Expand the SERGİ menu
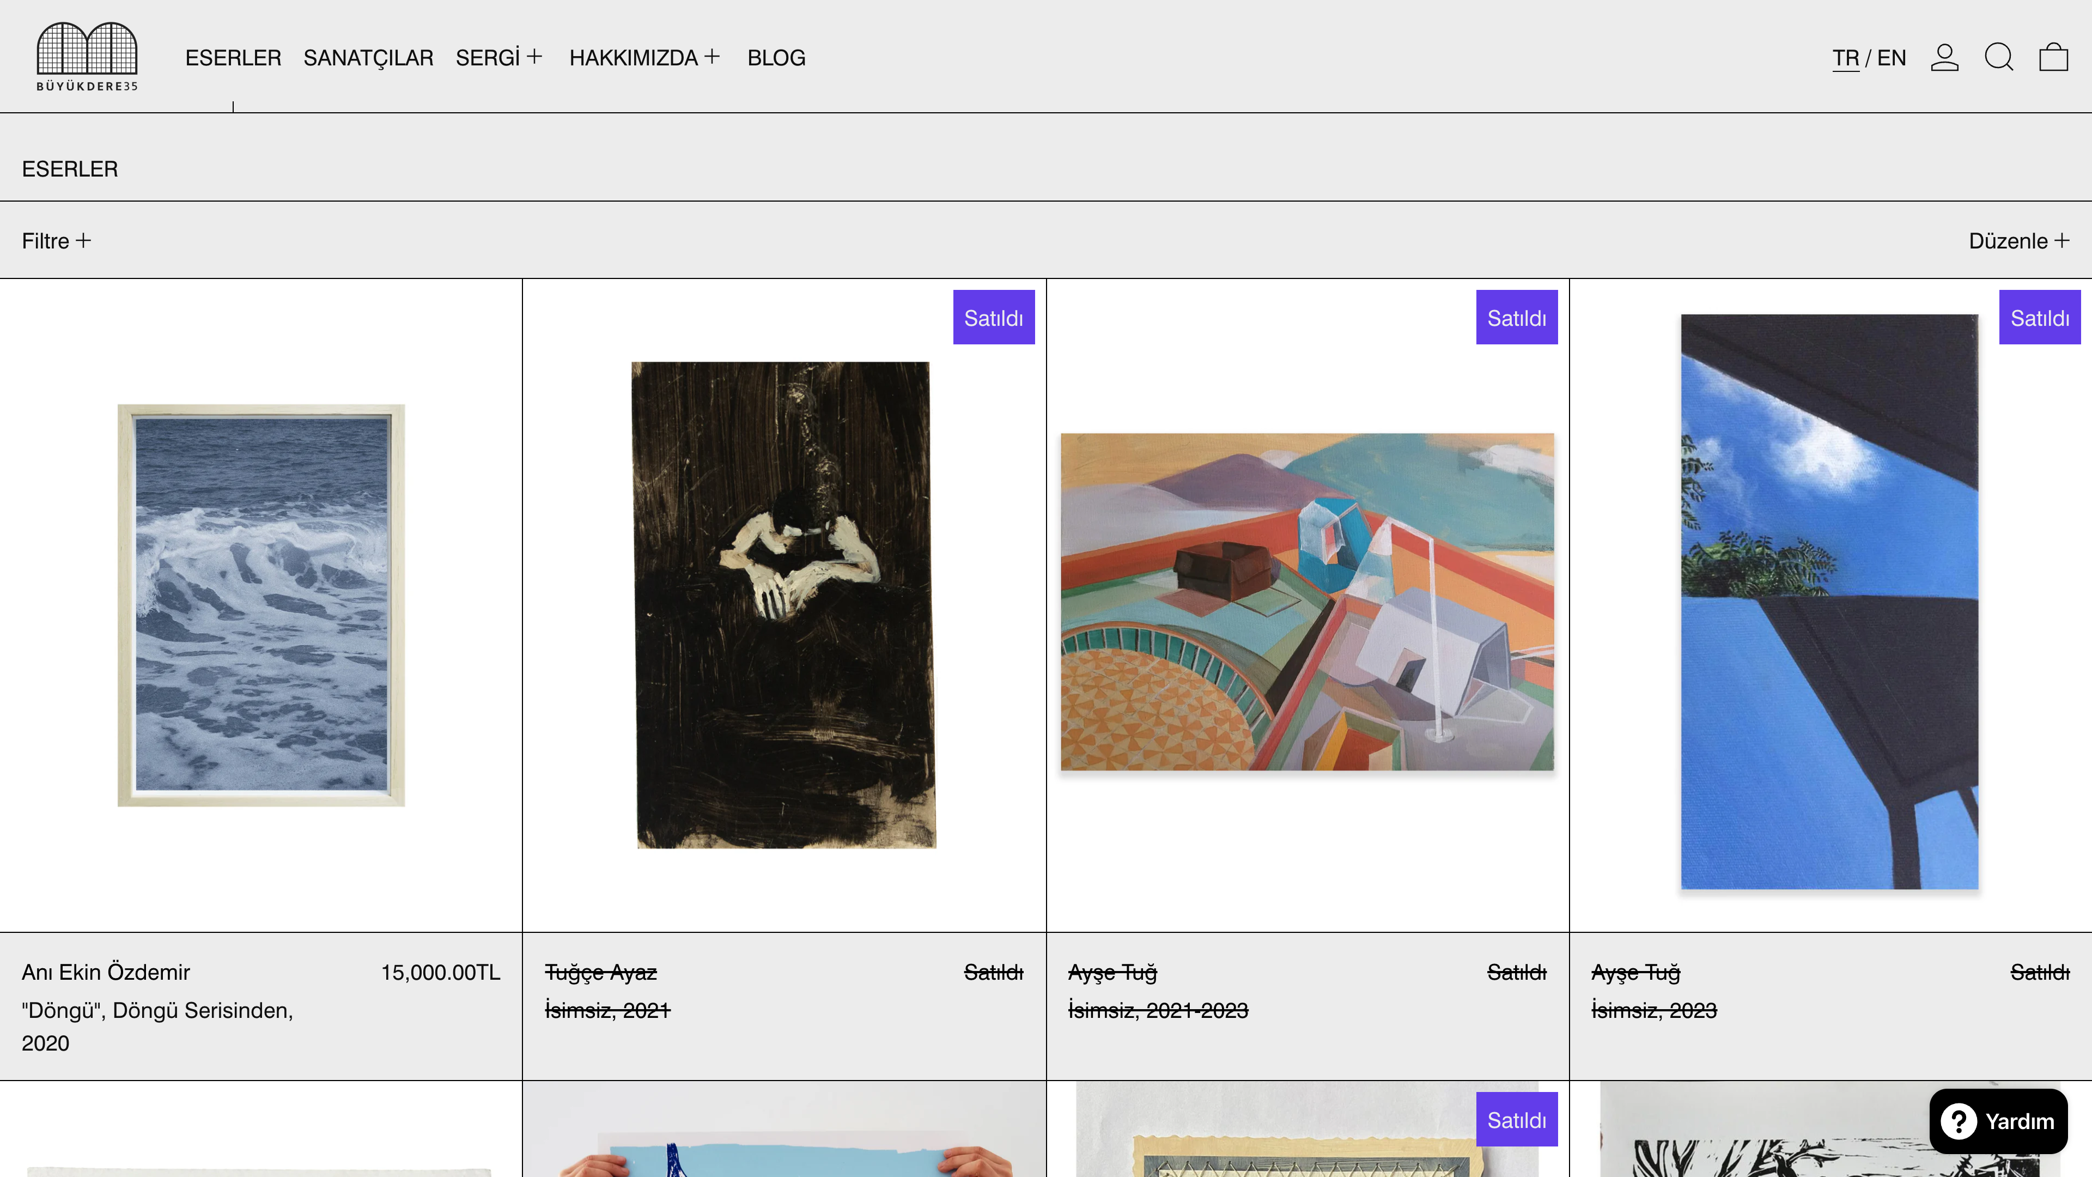Viewport: 2092px width, 1177px height. [498, 57]
